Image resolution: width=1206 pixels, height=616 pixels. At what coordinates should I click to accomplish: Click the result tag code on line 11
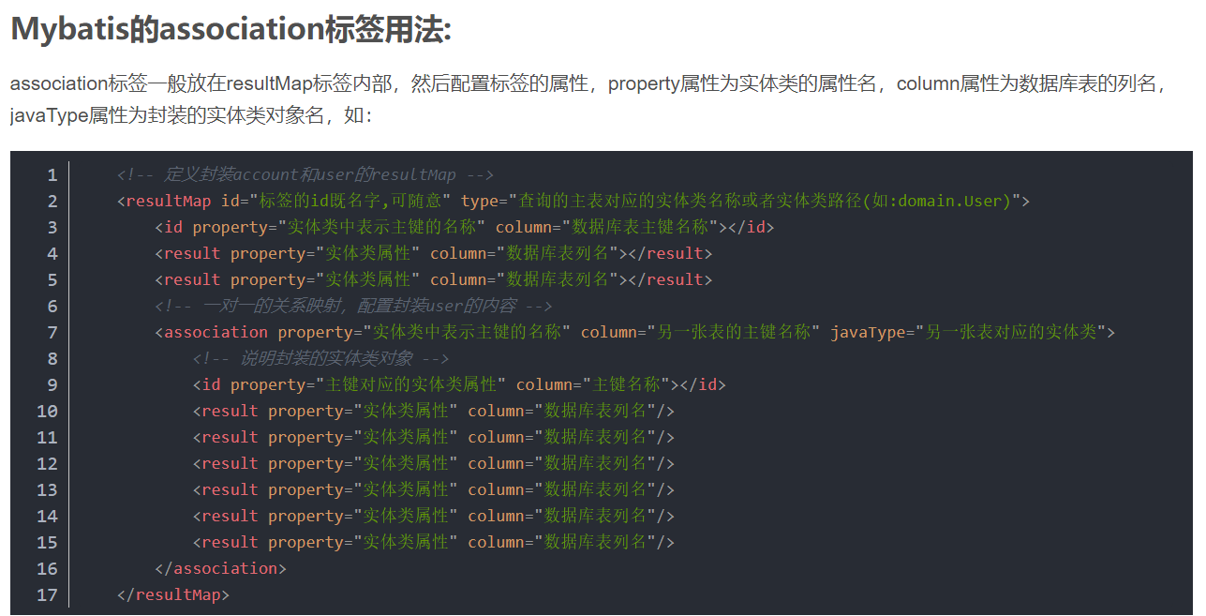434,437
